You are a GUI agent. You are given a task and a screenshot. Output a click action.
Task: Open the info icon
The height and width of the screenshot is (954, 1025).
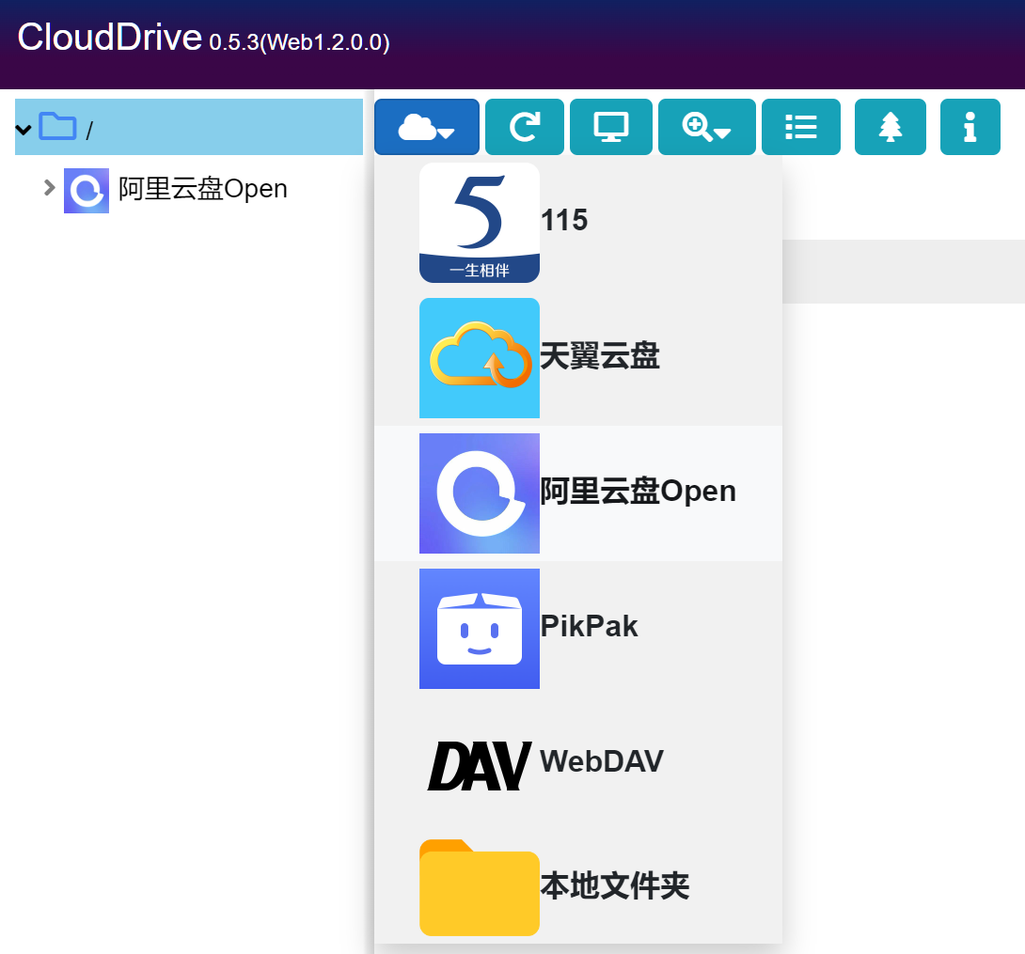click(x=970, y=127)
